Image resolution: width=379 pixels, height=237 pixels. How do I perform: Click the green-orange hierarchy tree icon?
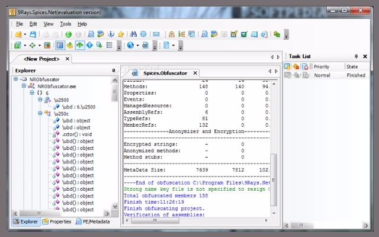click(182, 34)
